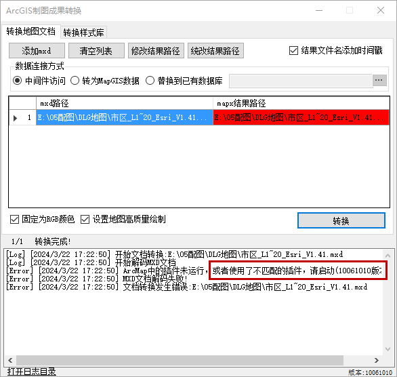The width and height of the screenshot is (397, 377).
Task: Select the 转为MapGIS数据 radio option
Action: click(x=75, y=81)
